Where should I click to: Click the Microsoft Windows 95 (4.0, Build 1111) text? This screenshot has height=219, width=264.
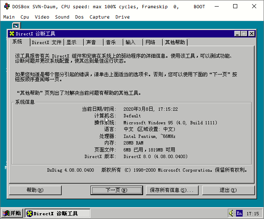[x=170, y=123]
